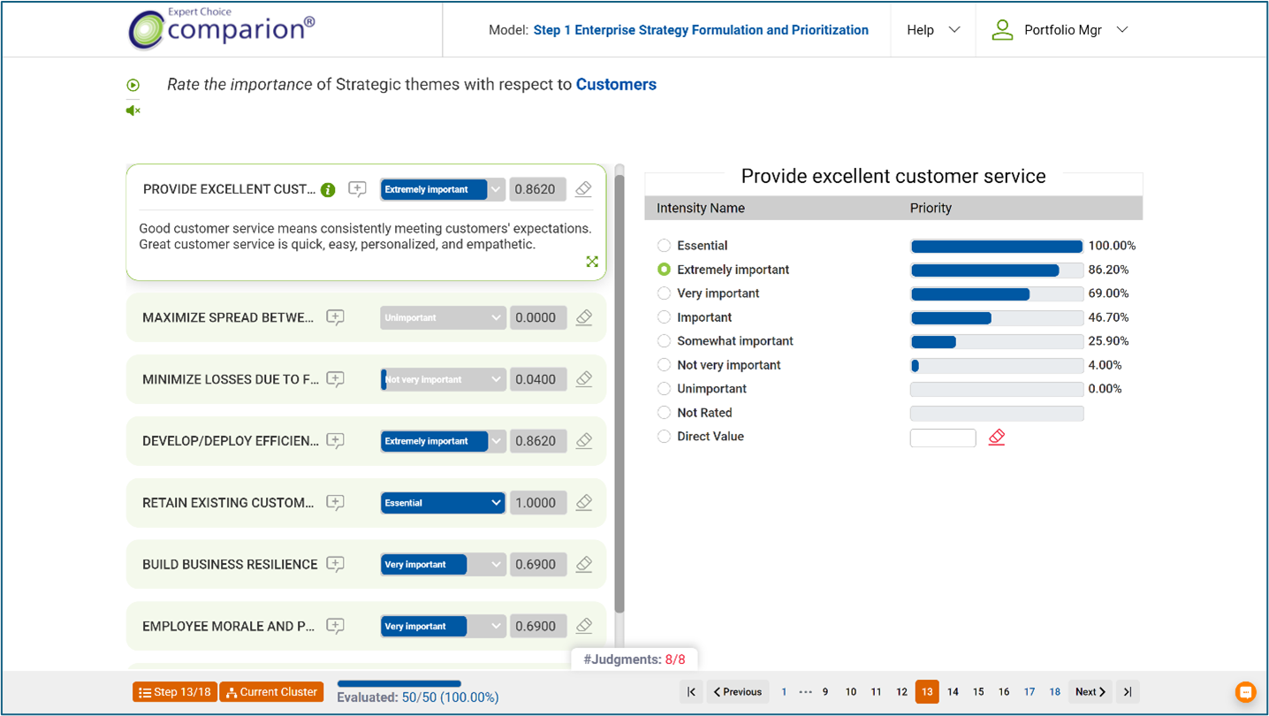1269x716 pixels.
Task: Click the green play audio icon
Action: (x=133, y=85)
